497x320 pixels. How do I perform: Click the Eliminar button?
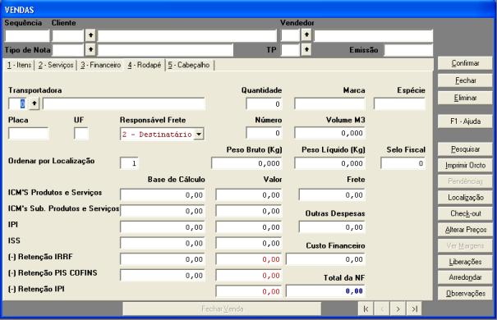465,98
